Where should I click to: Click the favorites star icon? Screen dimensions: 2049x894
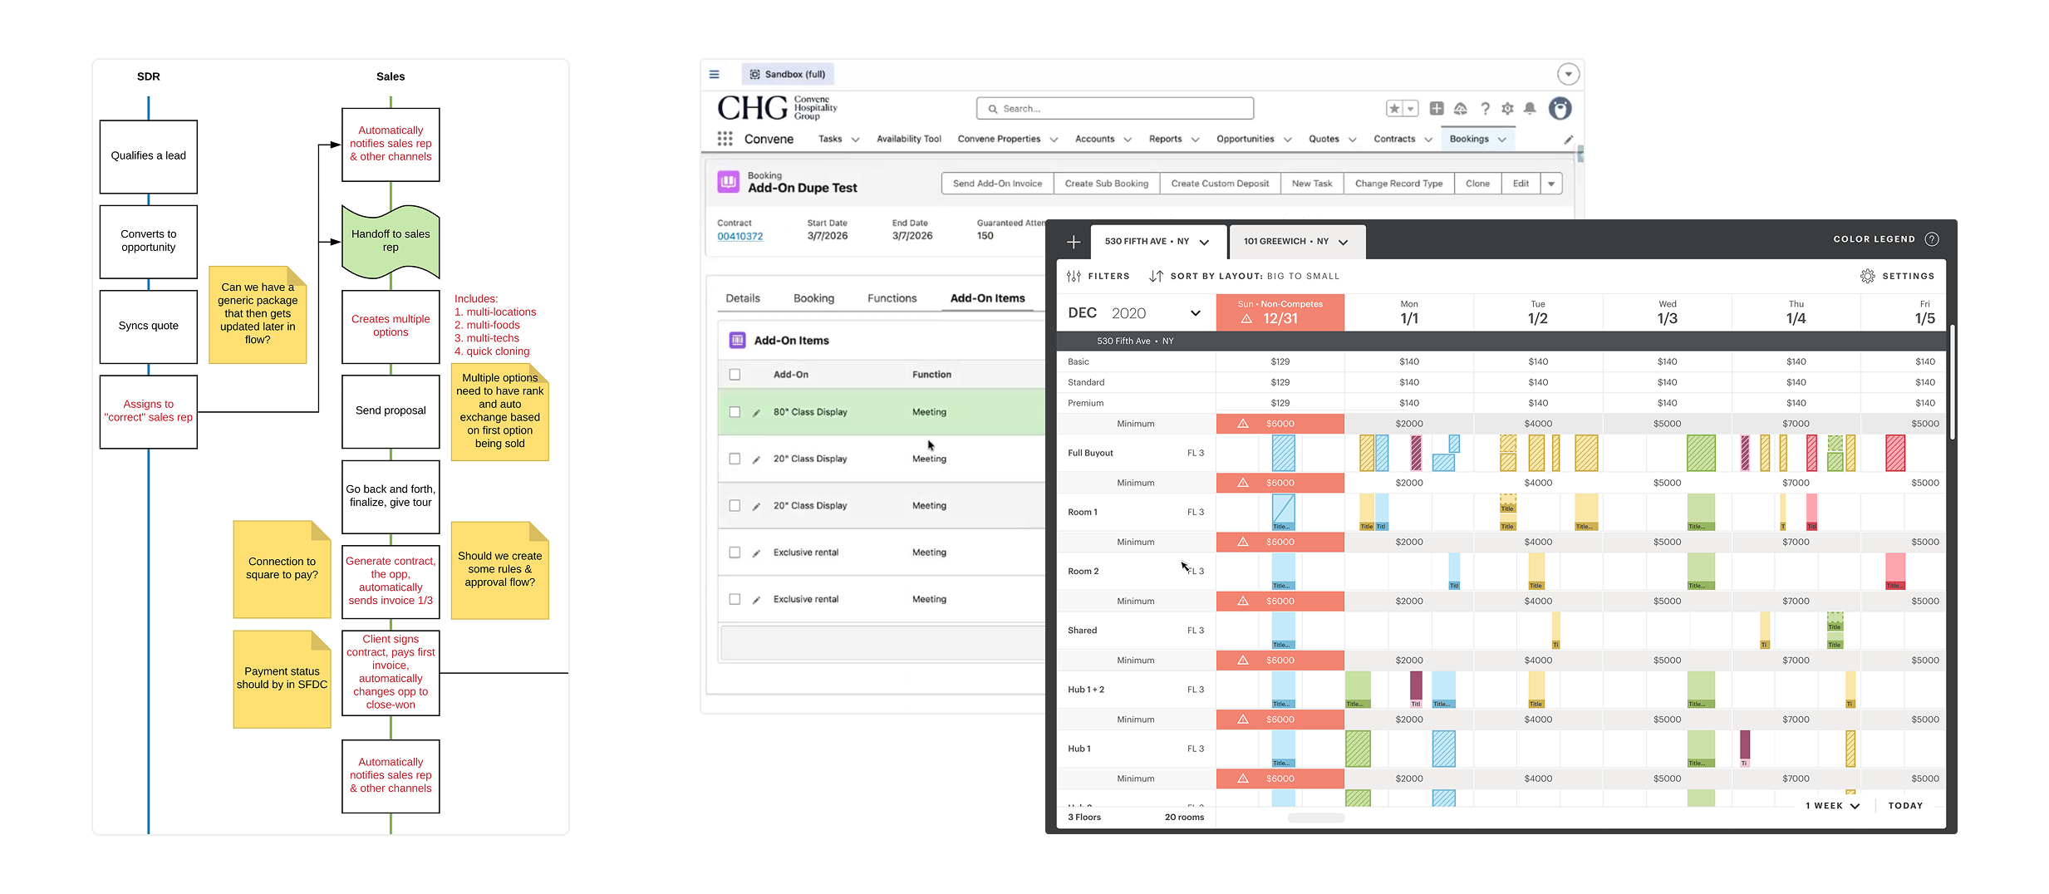click(x=1395, y=108)
